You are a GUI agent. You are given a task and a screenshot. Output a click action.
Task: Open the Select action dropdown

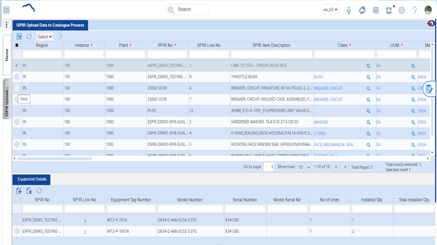pos(45,37)
